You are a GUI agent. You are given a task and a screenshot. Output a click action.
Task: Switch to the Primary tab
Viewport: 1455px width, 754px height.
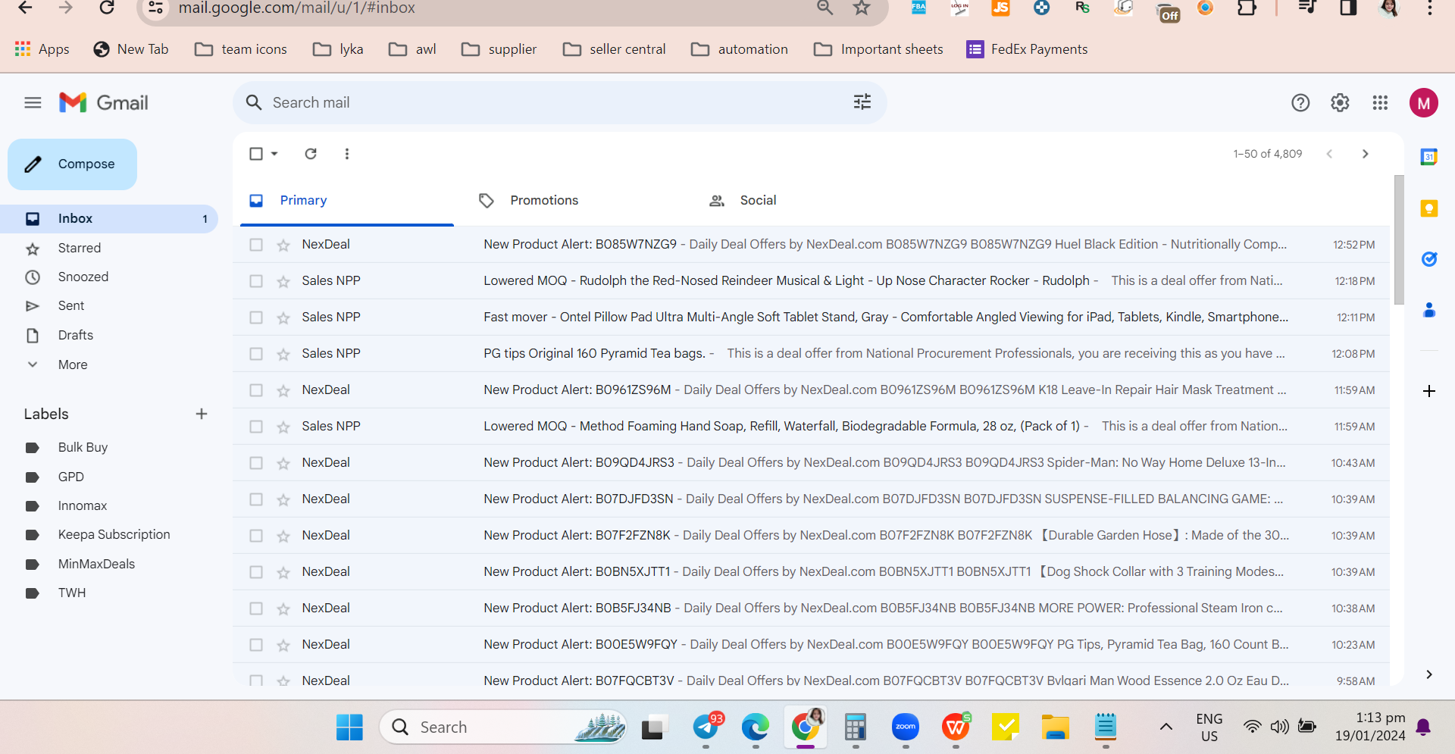[x=347, y=201]
